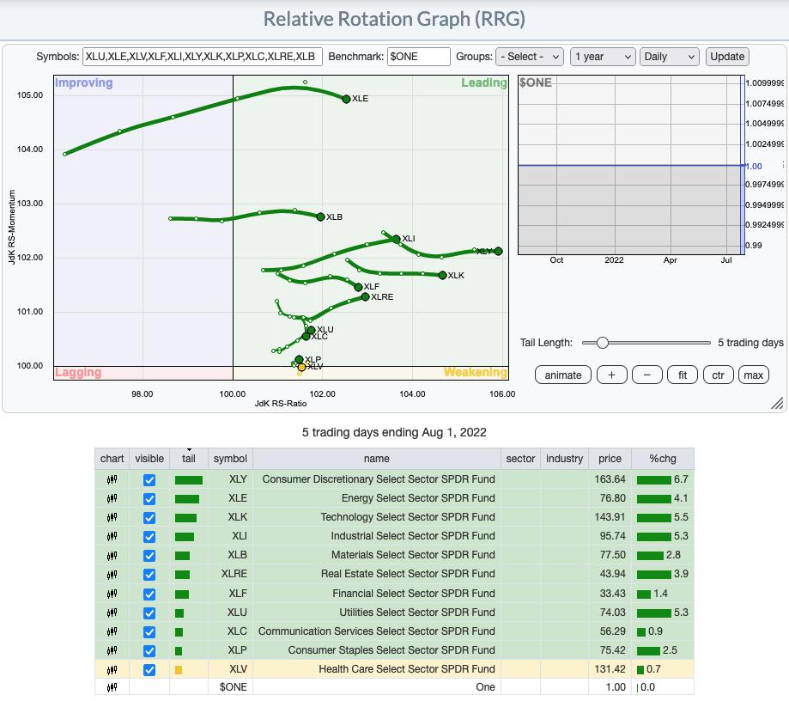789x701 pixels.
Task: Toggle visibility checkbox for XLRE
Action: (x=149, y=575)
